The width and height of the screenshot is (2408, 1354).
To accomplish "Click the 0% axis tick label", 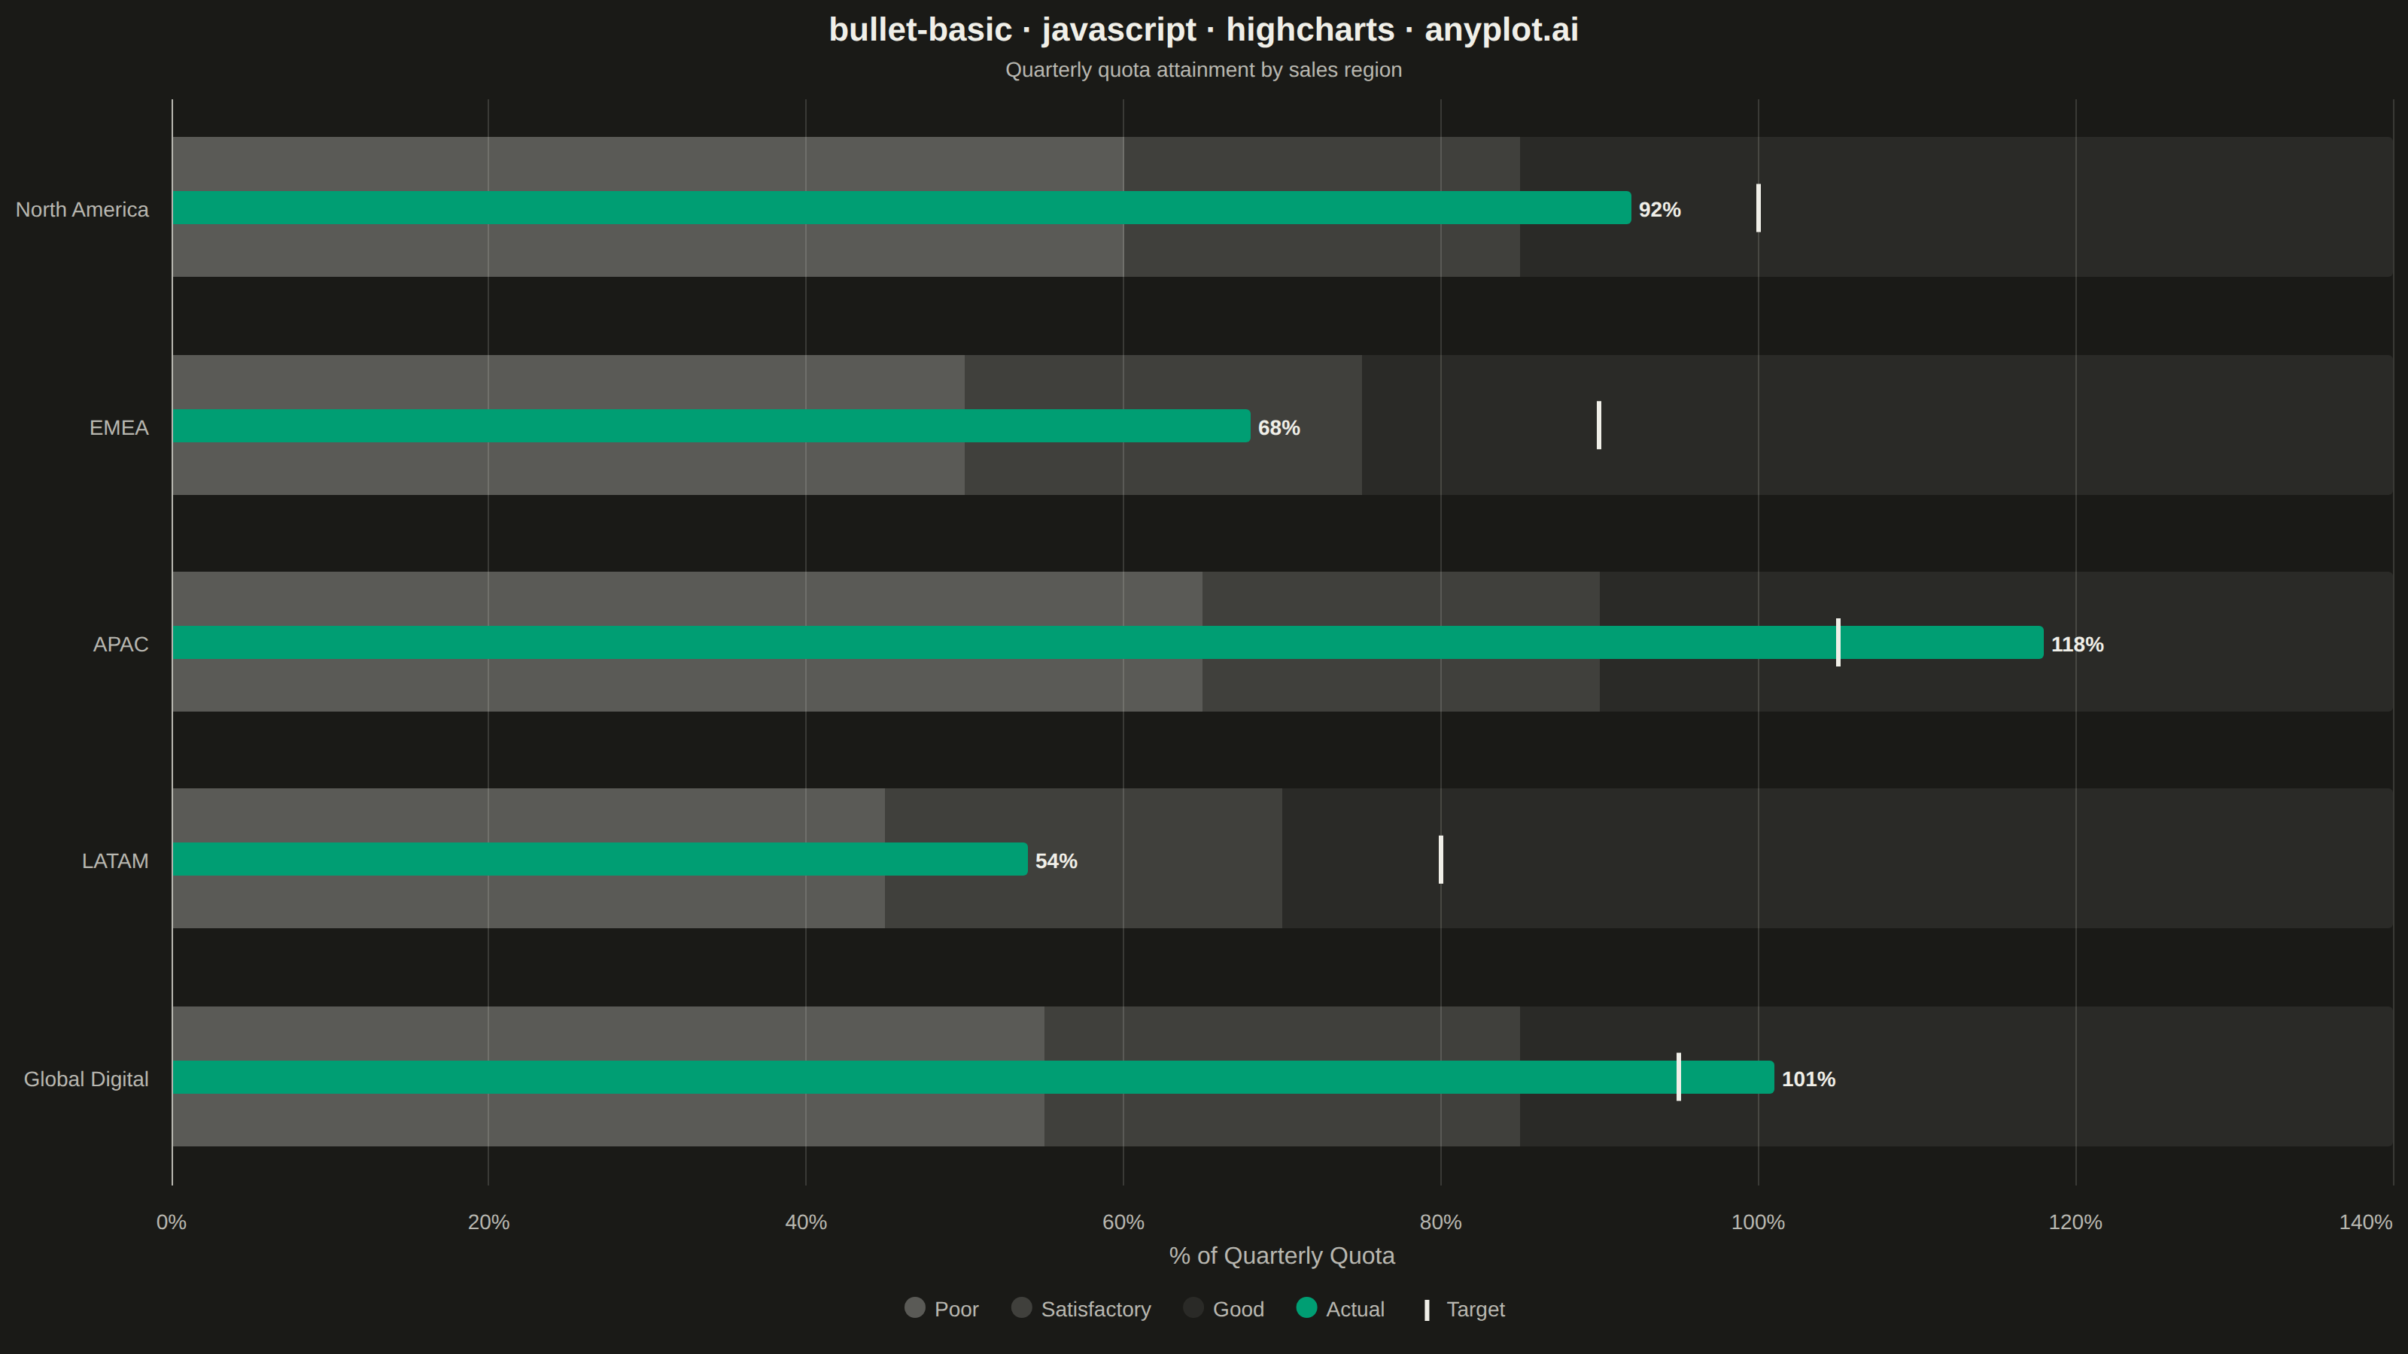I will click(x=172, y=1222).
